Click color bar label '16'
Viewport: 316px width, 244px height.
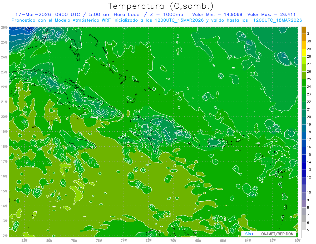coord(309,147)
